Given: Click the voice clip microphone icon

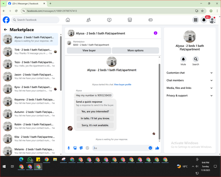Looking at the screenshot, I should [69, 148].
